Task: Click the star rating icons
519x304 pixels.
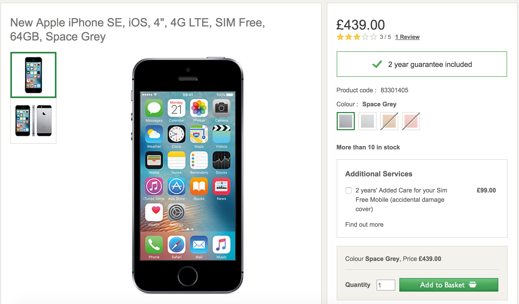Action: click(x=356, y=37)
